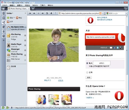129x110 pixels.
Task: Go to the Home page
Action: [51, 13]
